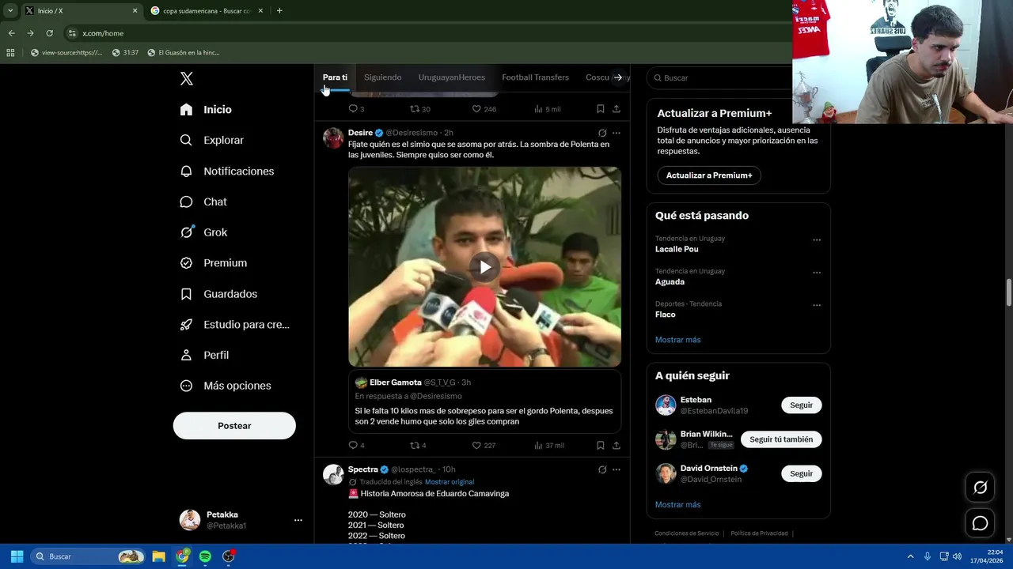Image resolution: width=1013 pixels, height=569 pixels.
Task: Open Perfil in the sidebar
Action: [204, 355]
